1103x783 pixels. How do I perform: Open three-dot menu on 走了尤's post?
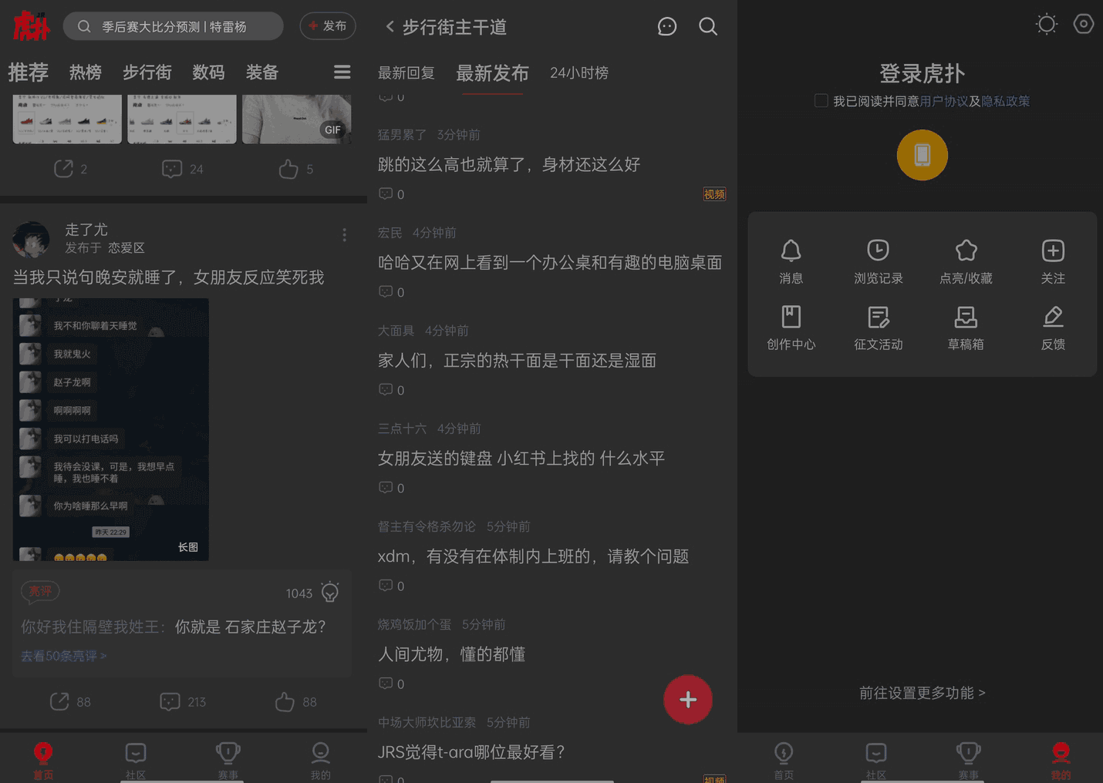[x=344, y=235]
